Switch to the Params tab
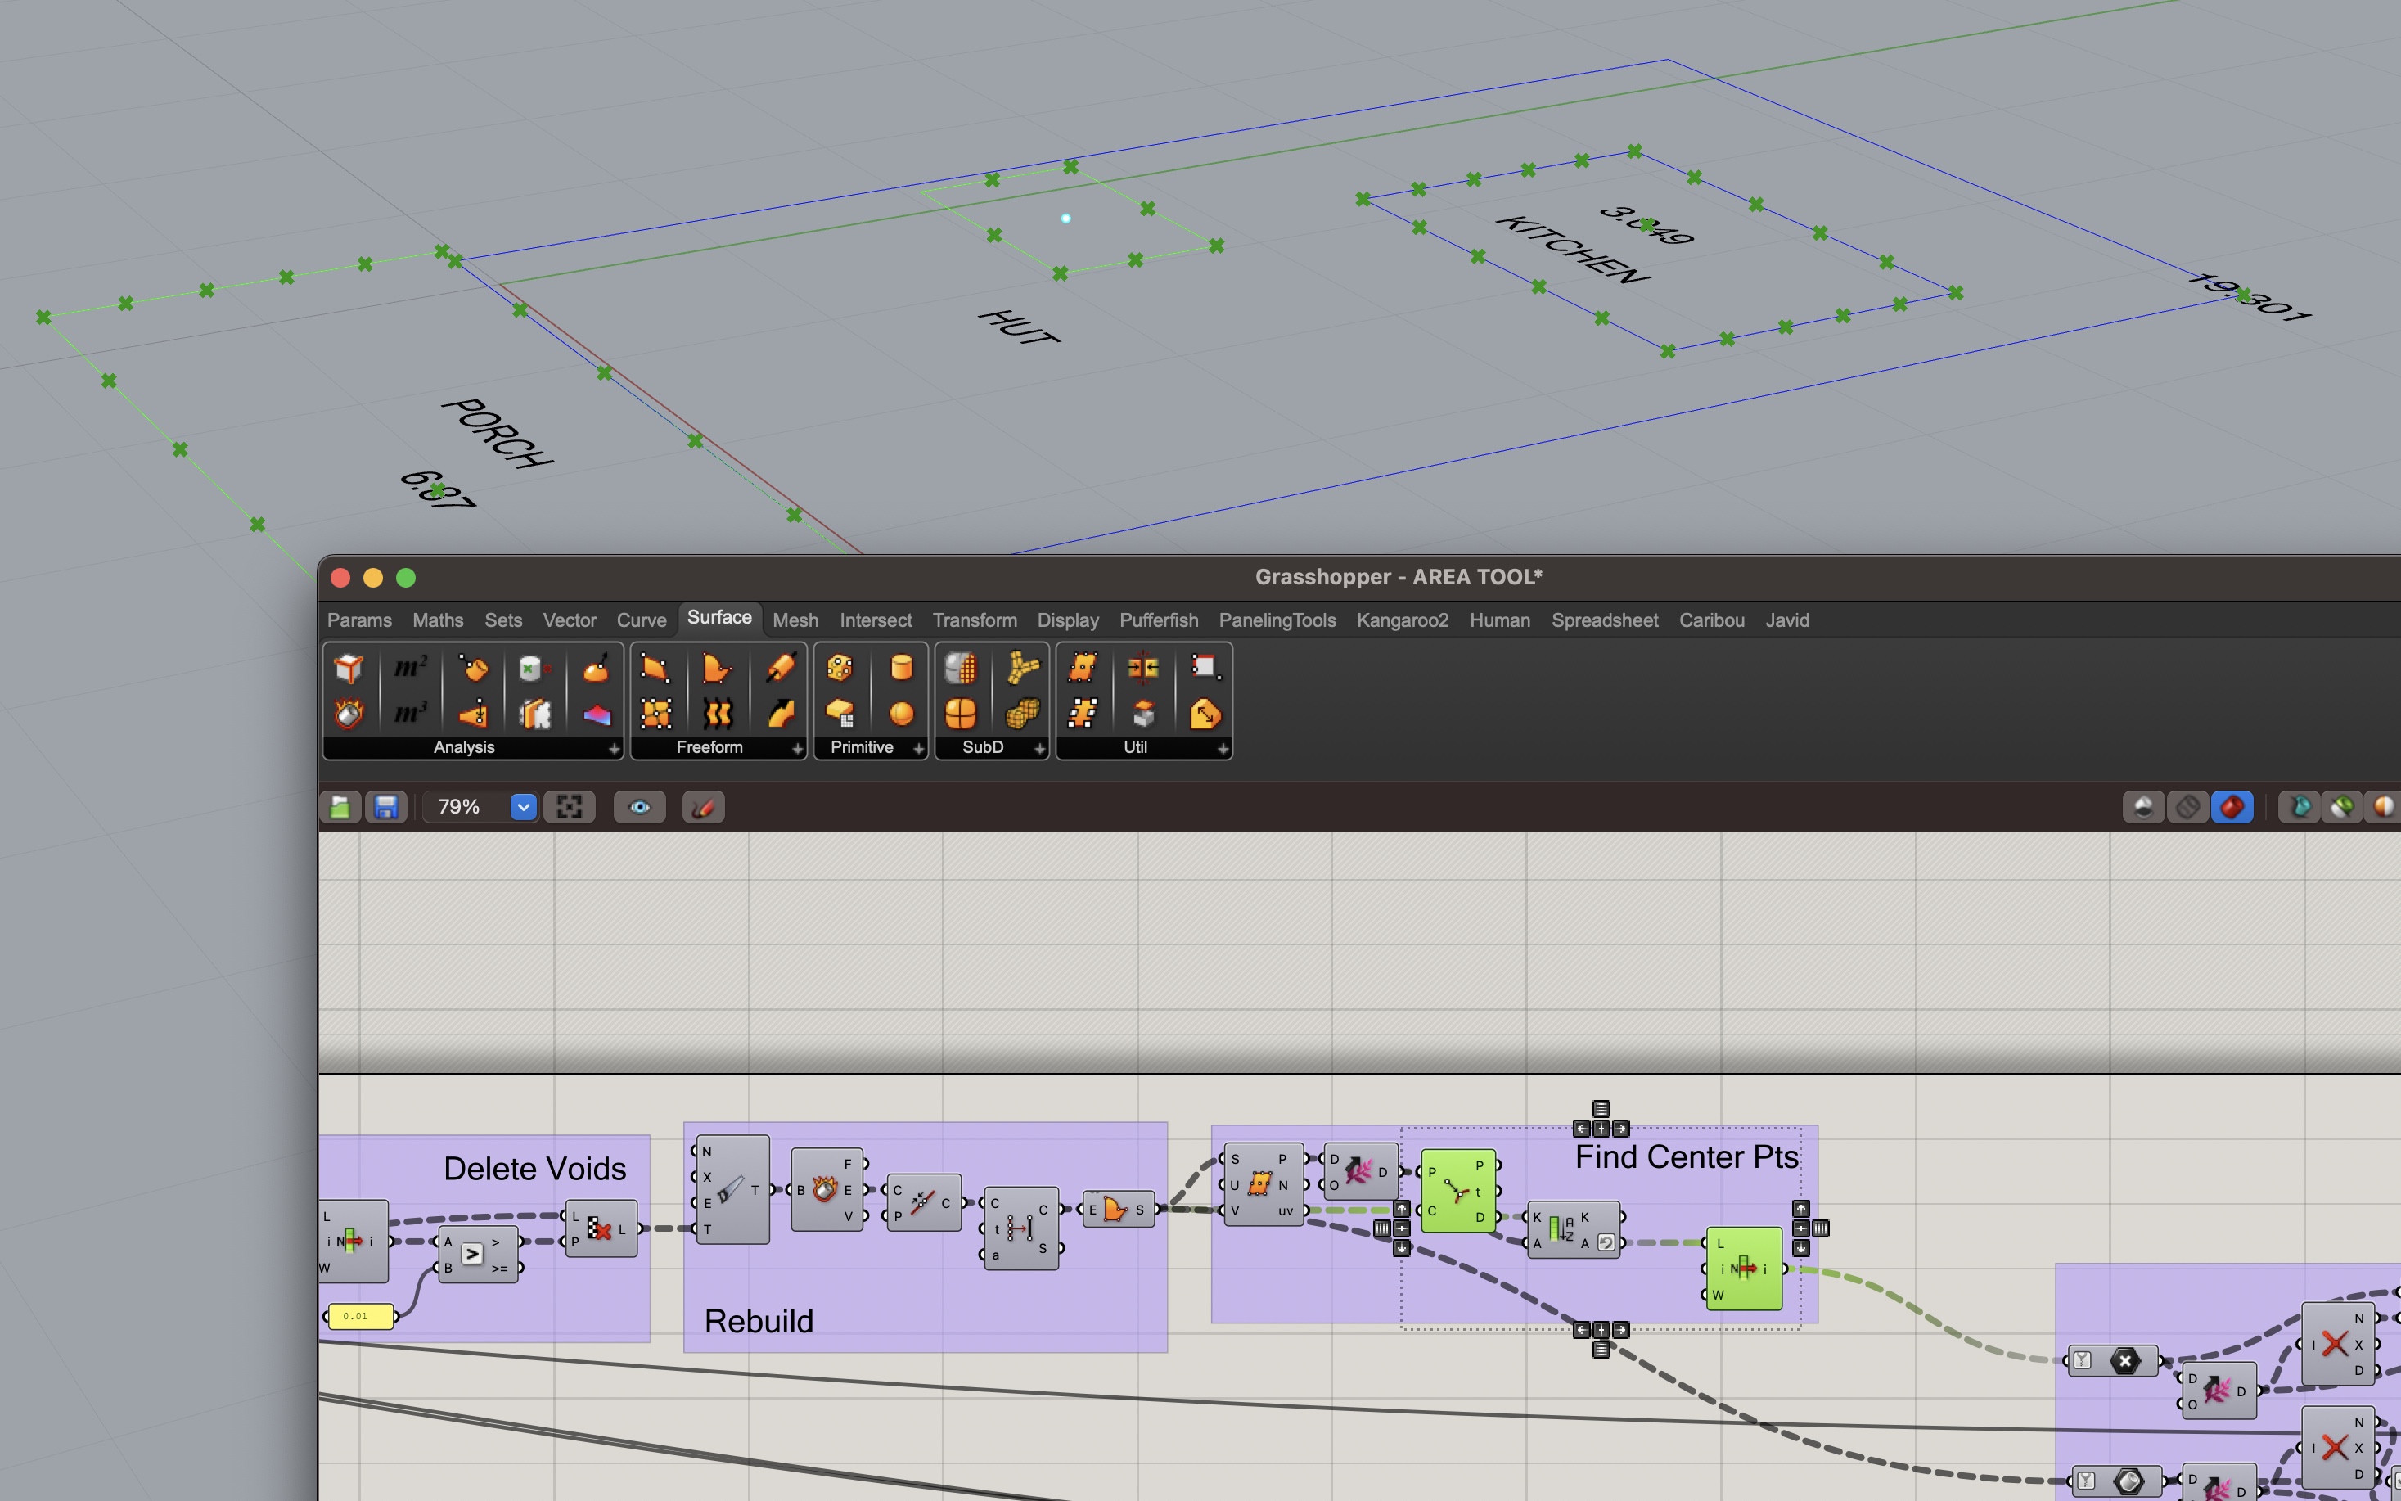 359,620
